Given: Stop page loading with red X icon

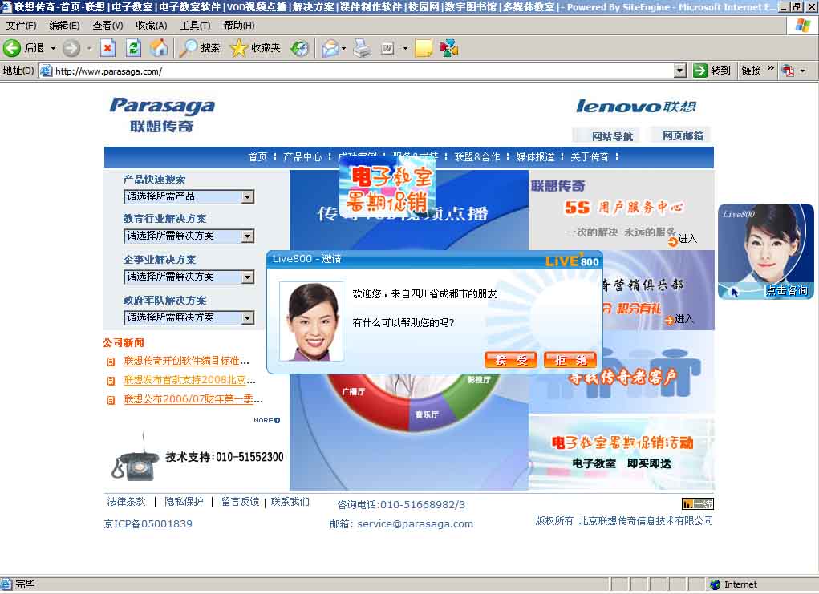Looking at the screenshot, I should coord(107,48).
